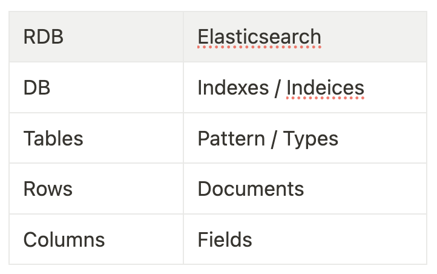The height and width of the screenshot is (274, 437).
Task: Click the Documents cell
Action: [x=251, y=189]
